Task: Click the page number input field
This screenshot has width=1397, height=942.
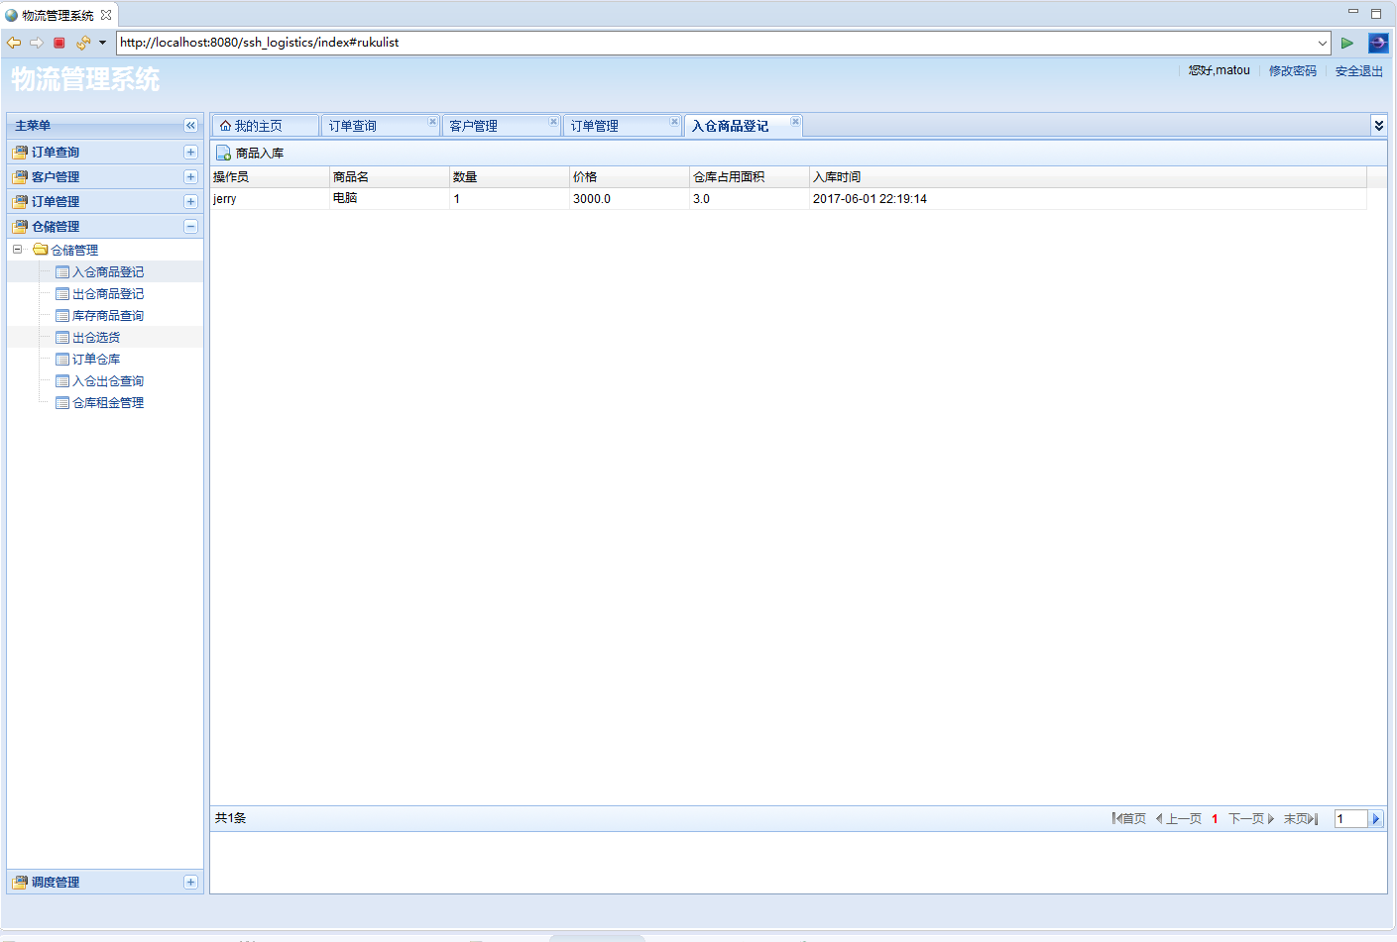Action: click(1350, 819)
